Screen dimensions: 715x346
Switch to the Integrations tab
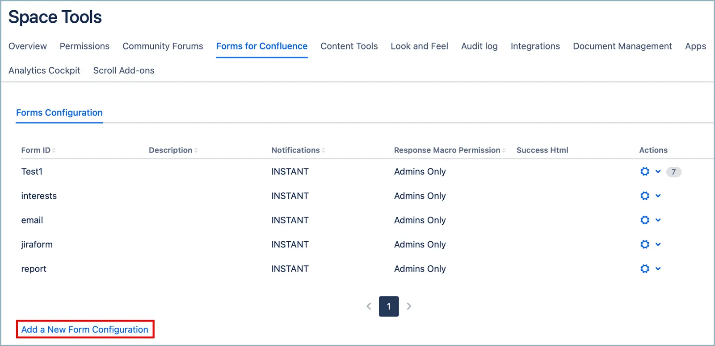(x=535, y=46)
